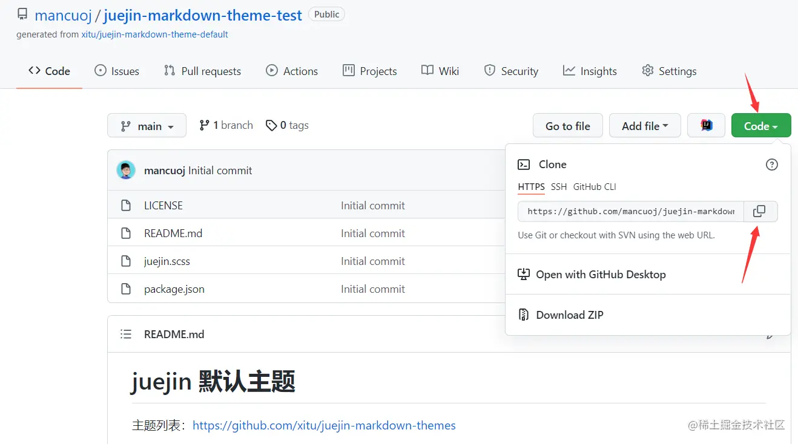Click the GitHub Desktop download icon

pos(524,275)
